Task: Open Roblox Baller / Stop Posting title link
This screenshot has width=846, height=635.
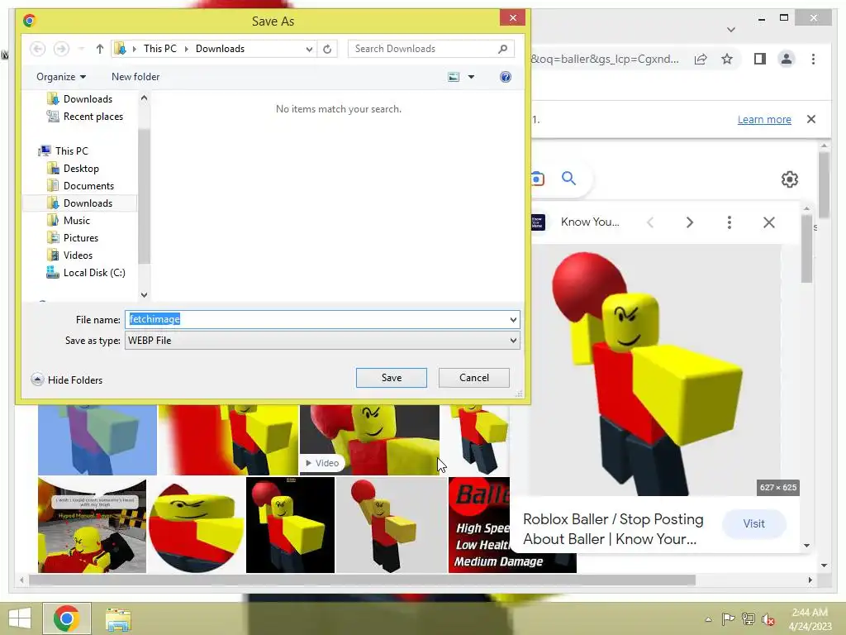Action: pos(614,529)
